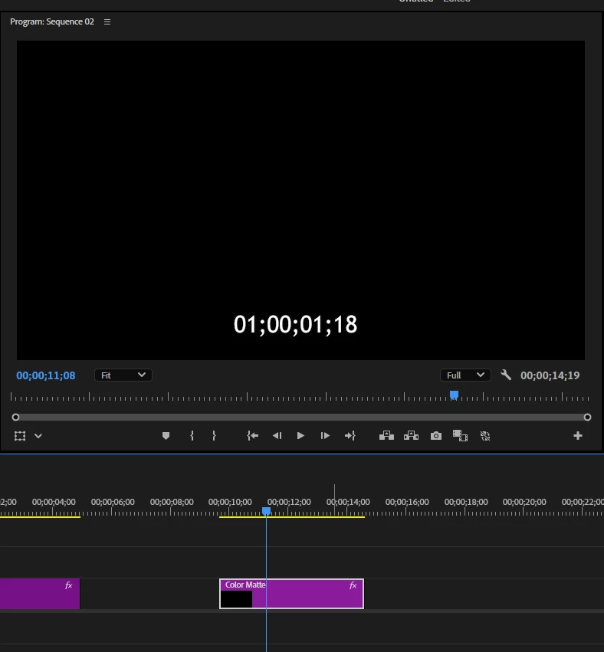The width and height of the screenshot is (604, 652).
Task: Click the duration timecode 00;00;14;19
Action: (550, 375)
